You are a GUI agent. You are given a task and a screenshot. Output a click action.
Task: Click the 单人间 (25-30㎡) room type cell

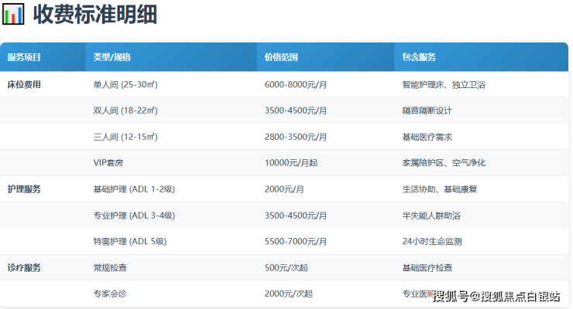125,84
